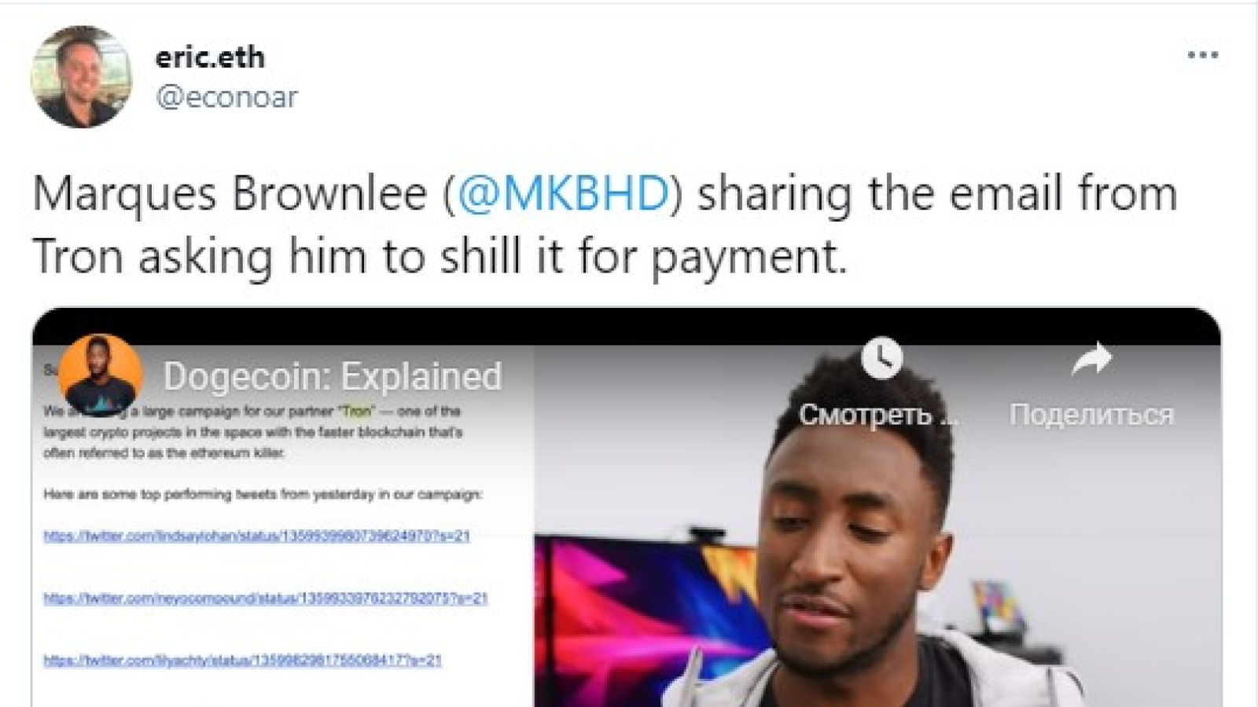Open eric.eth's profile picture

[x=81, y=77]
